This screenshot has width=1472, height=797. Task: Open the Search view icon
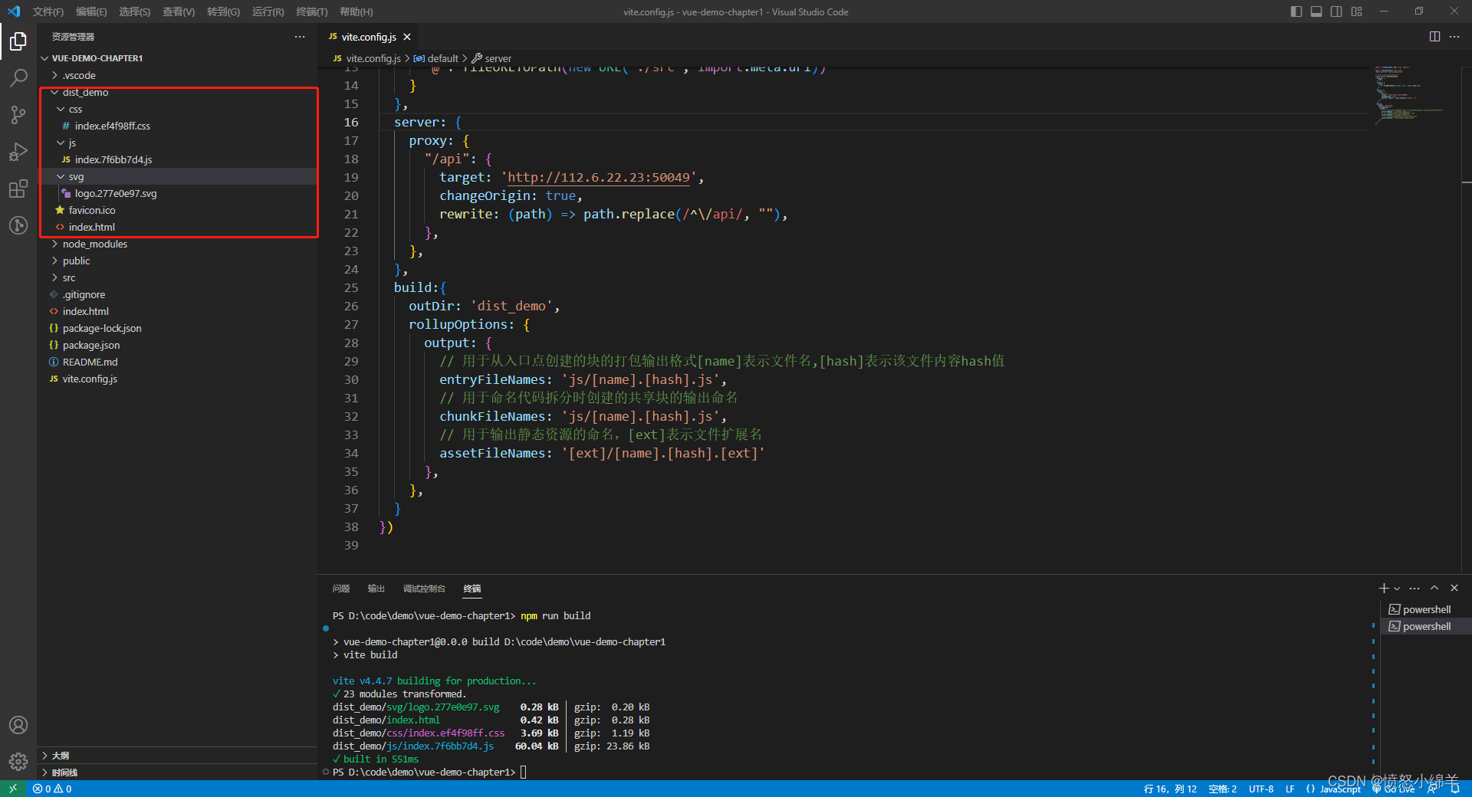[18, 77]
